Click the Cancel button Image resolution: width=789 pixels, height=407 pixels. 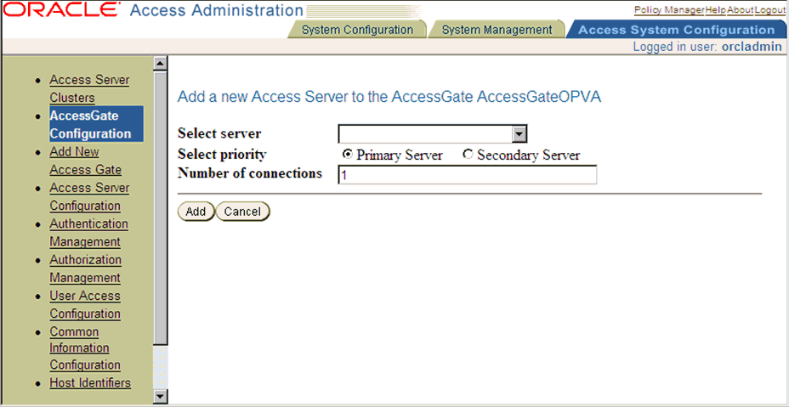[x=242, y=212]
